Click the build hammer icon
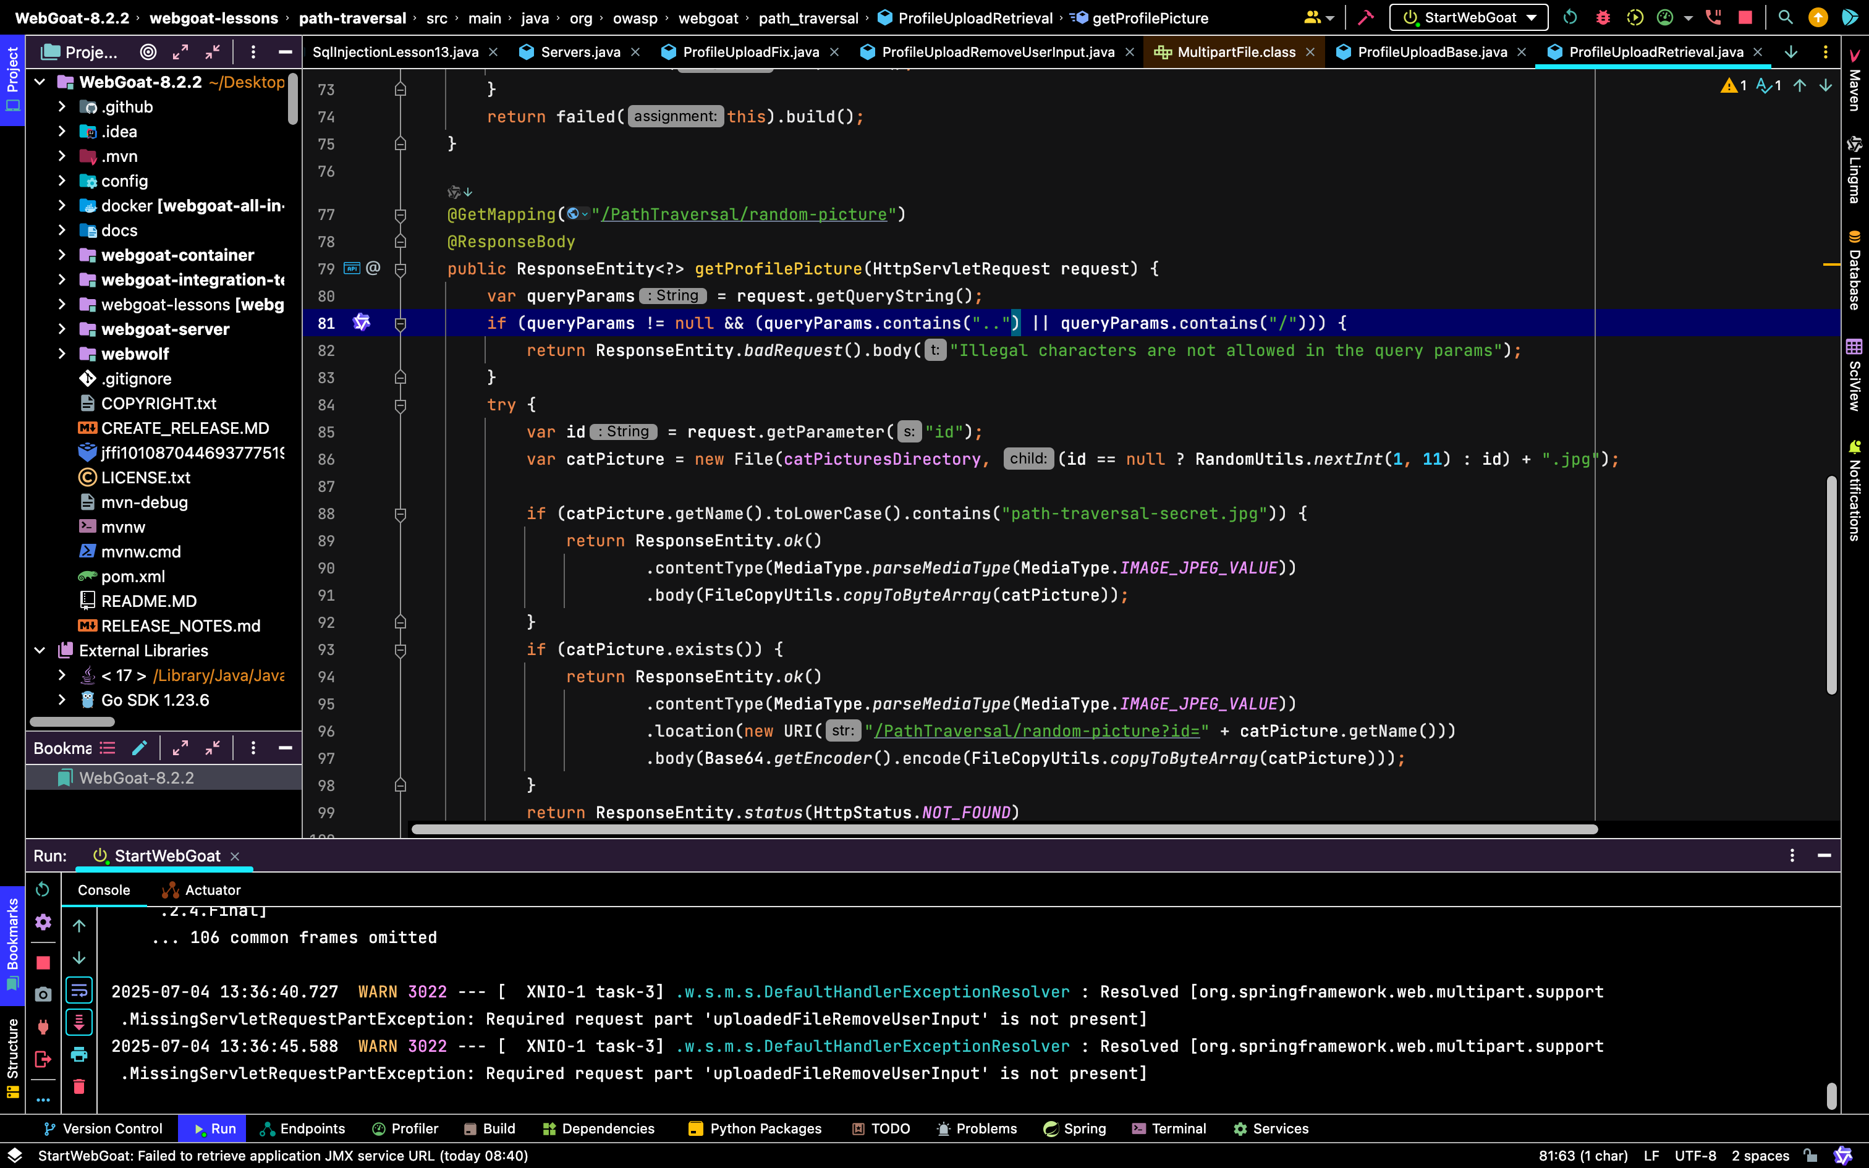Viewport: 1869px width, 1168px height. (x=1365, y=17)
